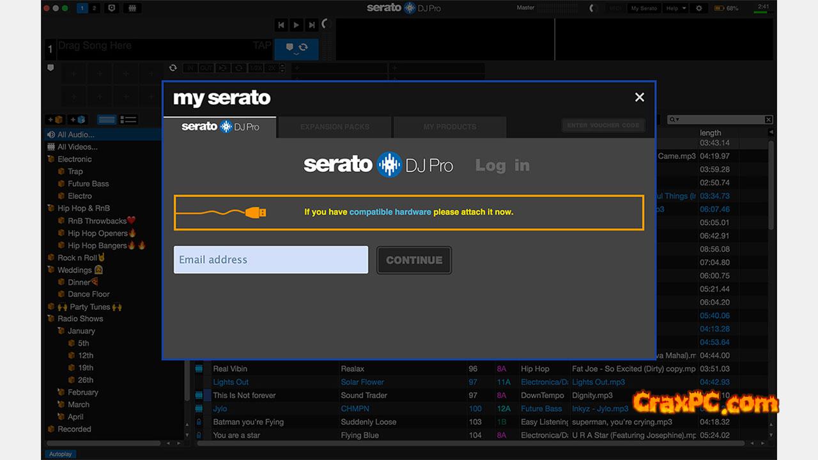Close the My Serato dialog

(x=639, y=97)
